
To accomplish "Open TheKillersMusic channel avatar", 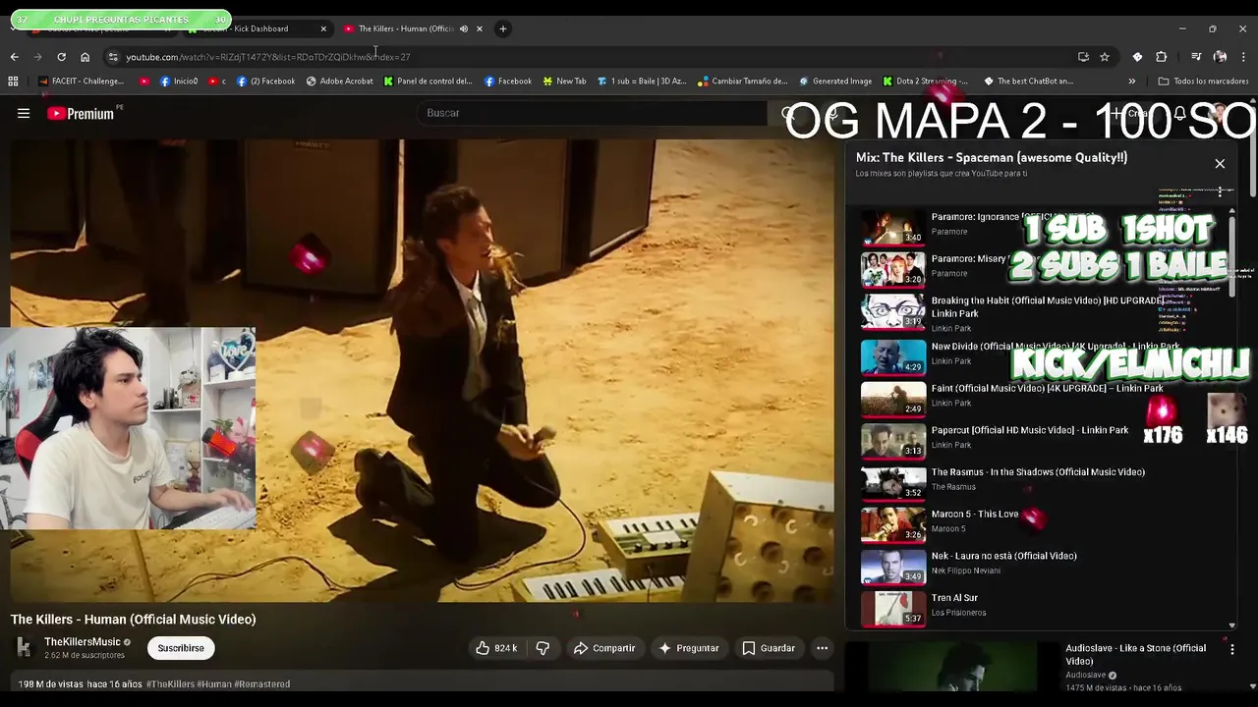I will click(x=24, y=648).
